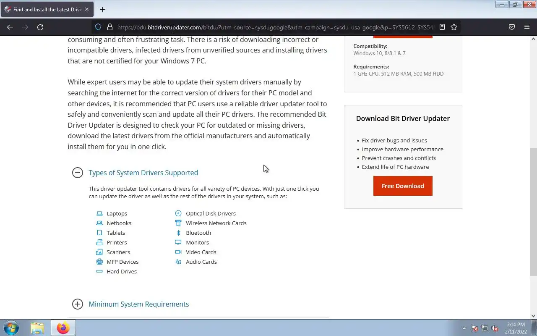The width and height of the screenshot is (537, 336).
Task: Open Windows Start menu orb
Action: [x=11, y=328]
